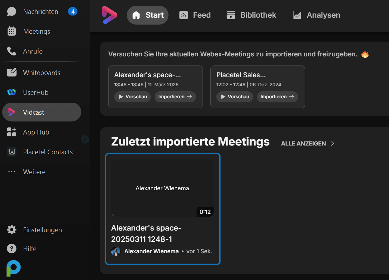Open Einstellungen gear icon
The width and height of the screenshot is (389, 280).
[x=12, y=230]
